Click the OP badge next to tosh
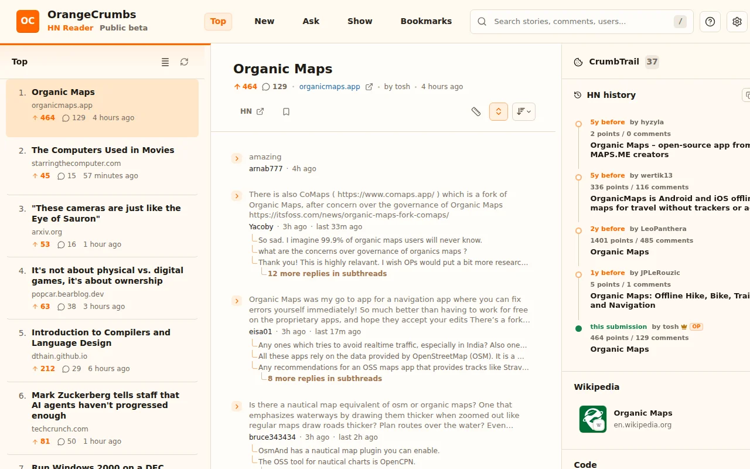The width and height of the screenshot is (750, 469). click(696, 327)
